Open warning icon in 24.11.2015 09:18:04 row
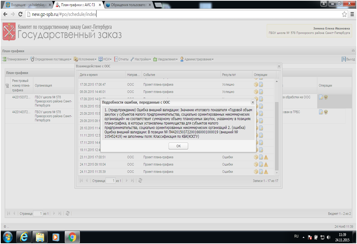 (266, 164)
